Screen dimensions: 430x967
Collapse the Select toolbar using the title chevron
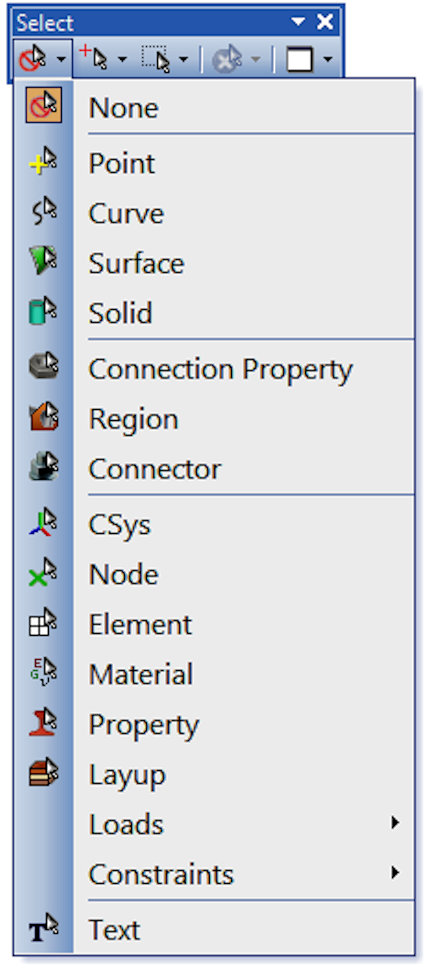pos(298,21)
